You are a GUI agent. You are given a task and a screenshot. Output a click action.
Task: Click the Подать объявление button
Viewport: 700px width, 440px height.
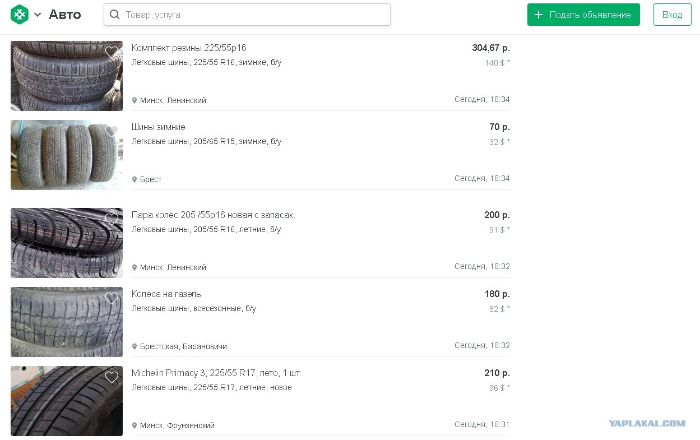point(583,15)
